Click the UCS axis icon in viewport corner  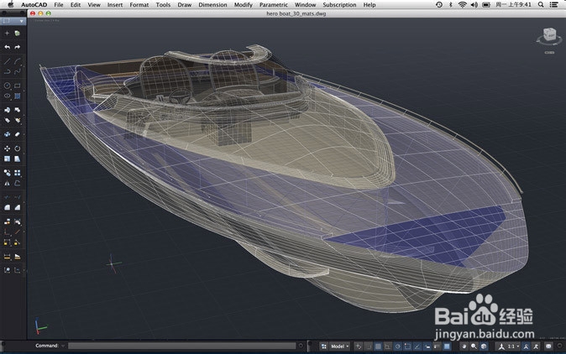pos(39,327)
